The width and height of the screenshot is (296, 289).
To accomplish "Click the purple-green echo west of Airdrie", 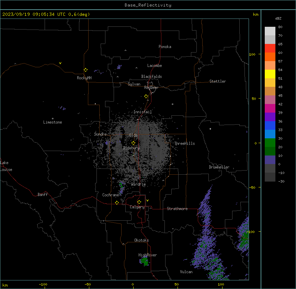I will pyautogui.click(x=121, y=187).
